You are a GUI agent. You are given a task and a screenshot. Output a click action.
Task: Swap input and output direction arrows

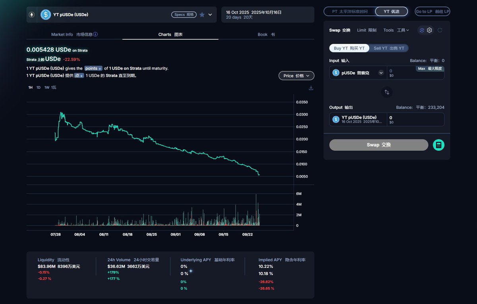point(387,92)
